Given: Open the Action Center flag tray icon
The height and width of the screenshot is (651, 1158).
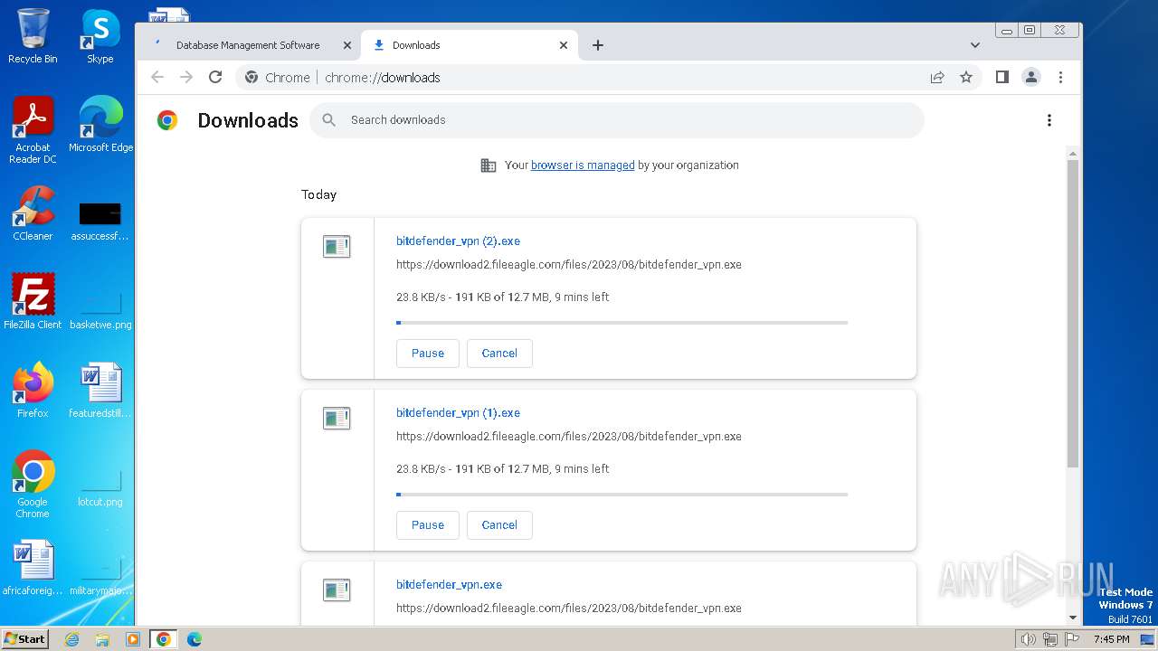Looking at the screenshot, I should tap(1072, 639).
